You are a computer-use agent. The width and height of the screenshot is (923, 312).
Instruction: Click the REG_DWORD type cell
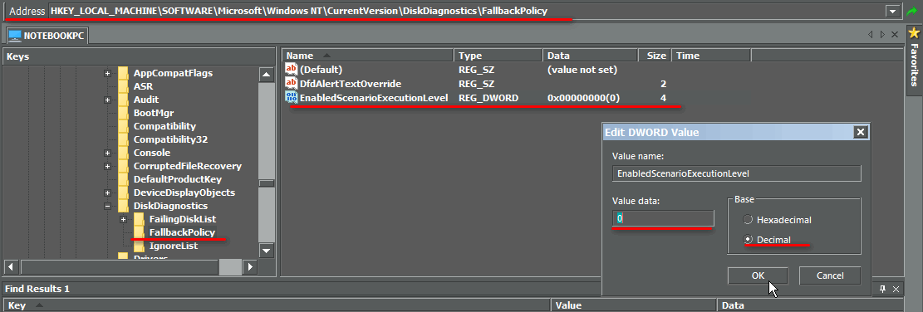pyautogui.click(x=488, y=98)
